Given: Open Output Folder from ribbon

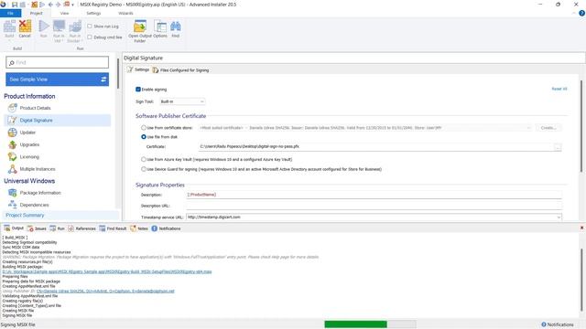Looking at the screenshot, I should click(140, 31).
